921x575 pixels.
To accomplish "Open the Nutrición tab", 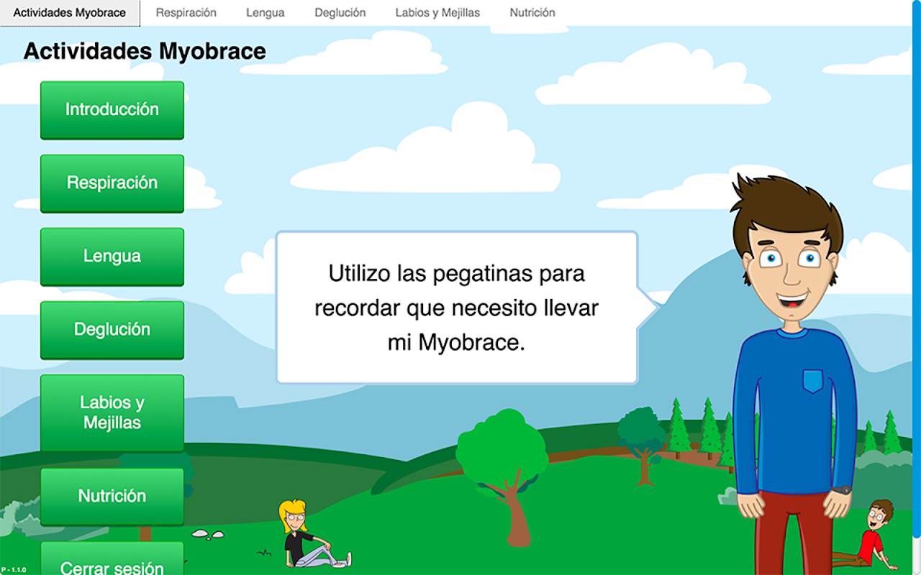I will [x=532, y=13].
